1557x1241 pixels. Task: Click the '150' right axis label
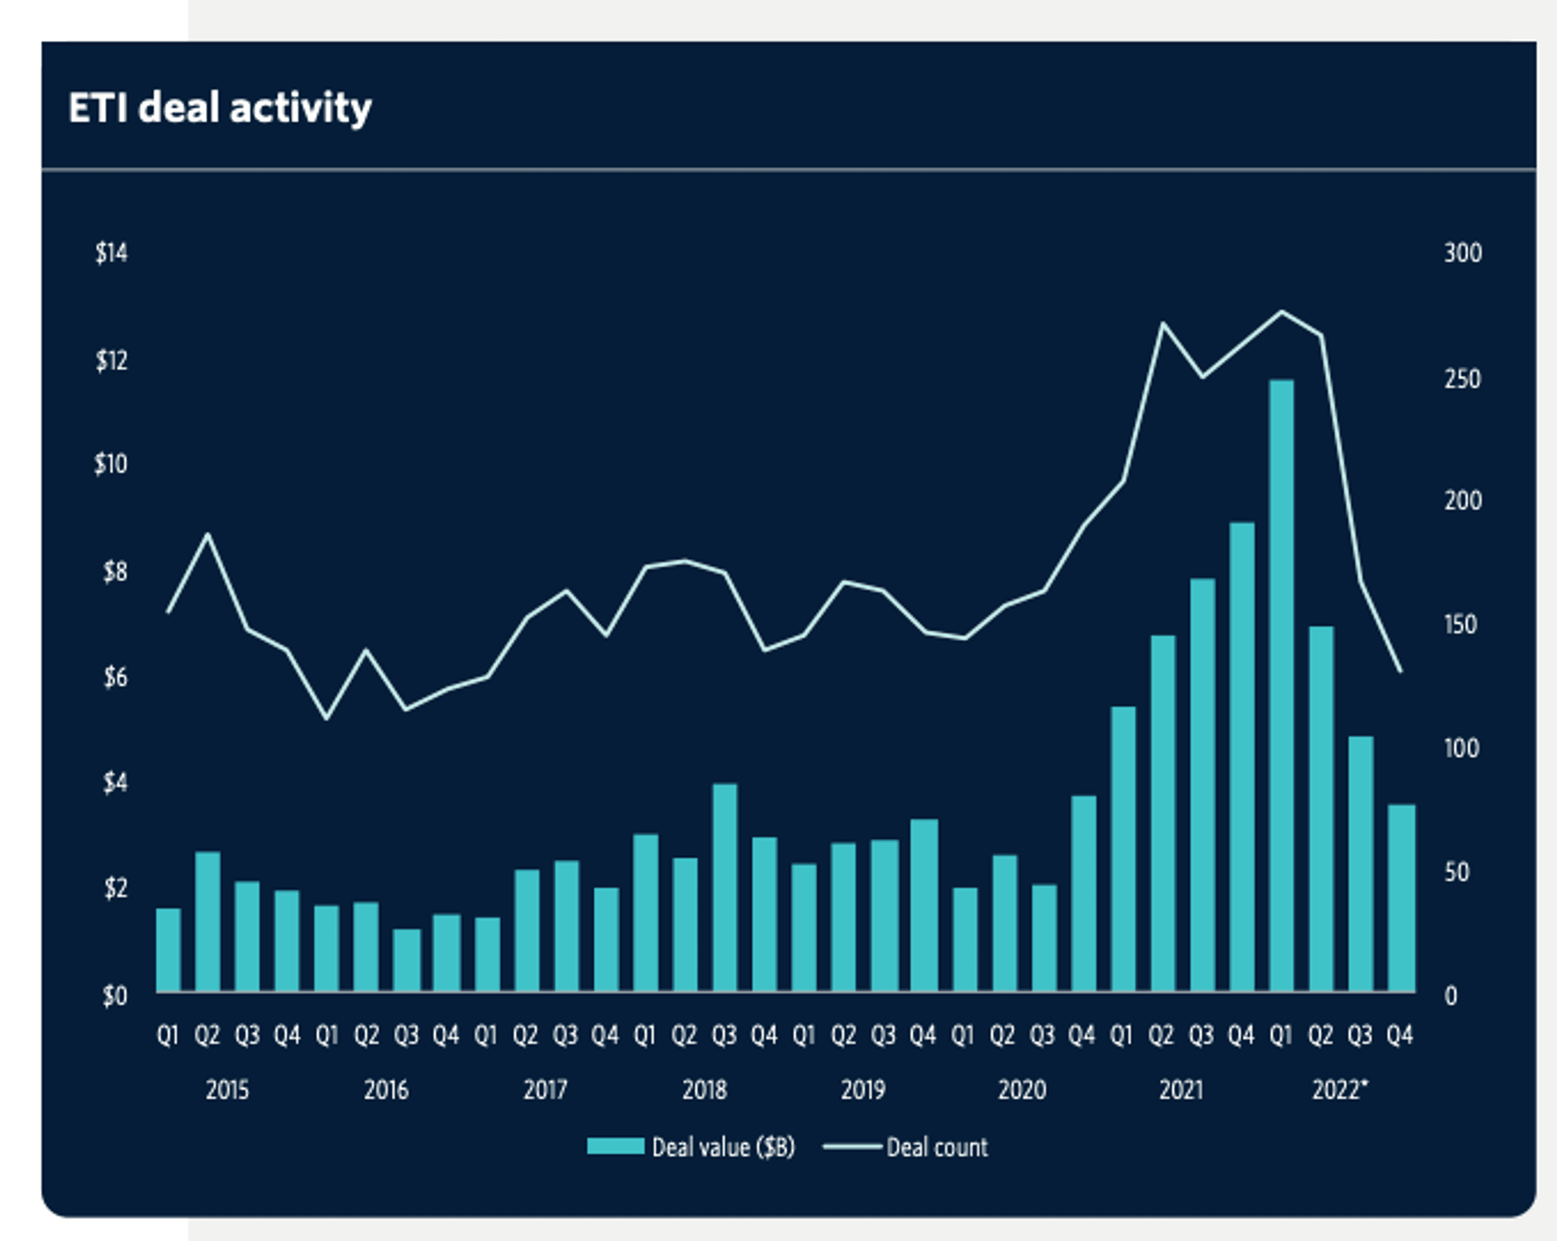click(1460, 624)
